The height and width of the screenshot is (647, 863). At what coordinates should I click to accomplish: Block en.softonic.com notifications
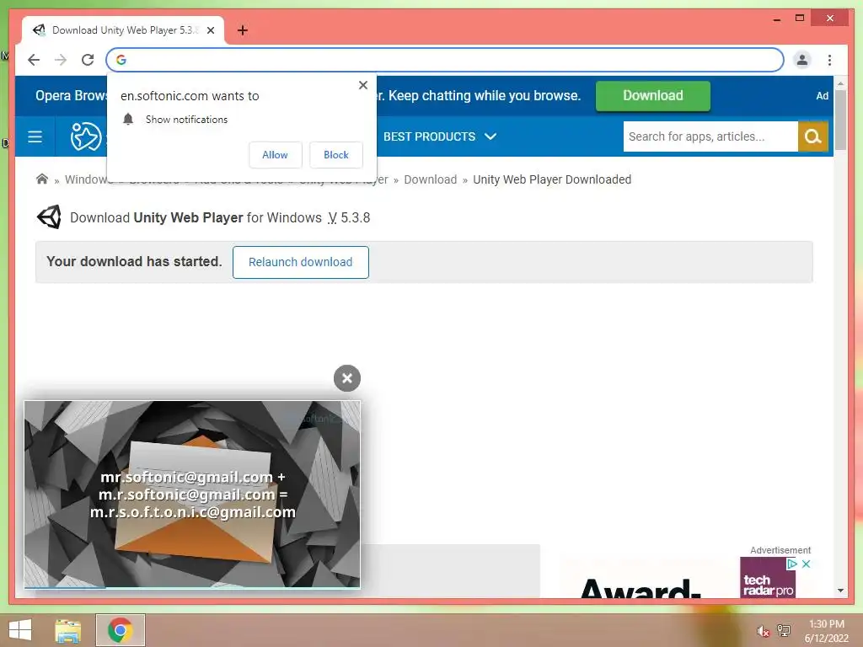(x=335, y=155)
